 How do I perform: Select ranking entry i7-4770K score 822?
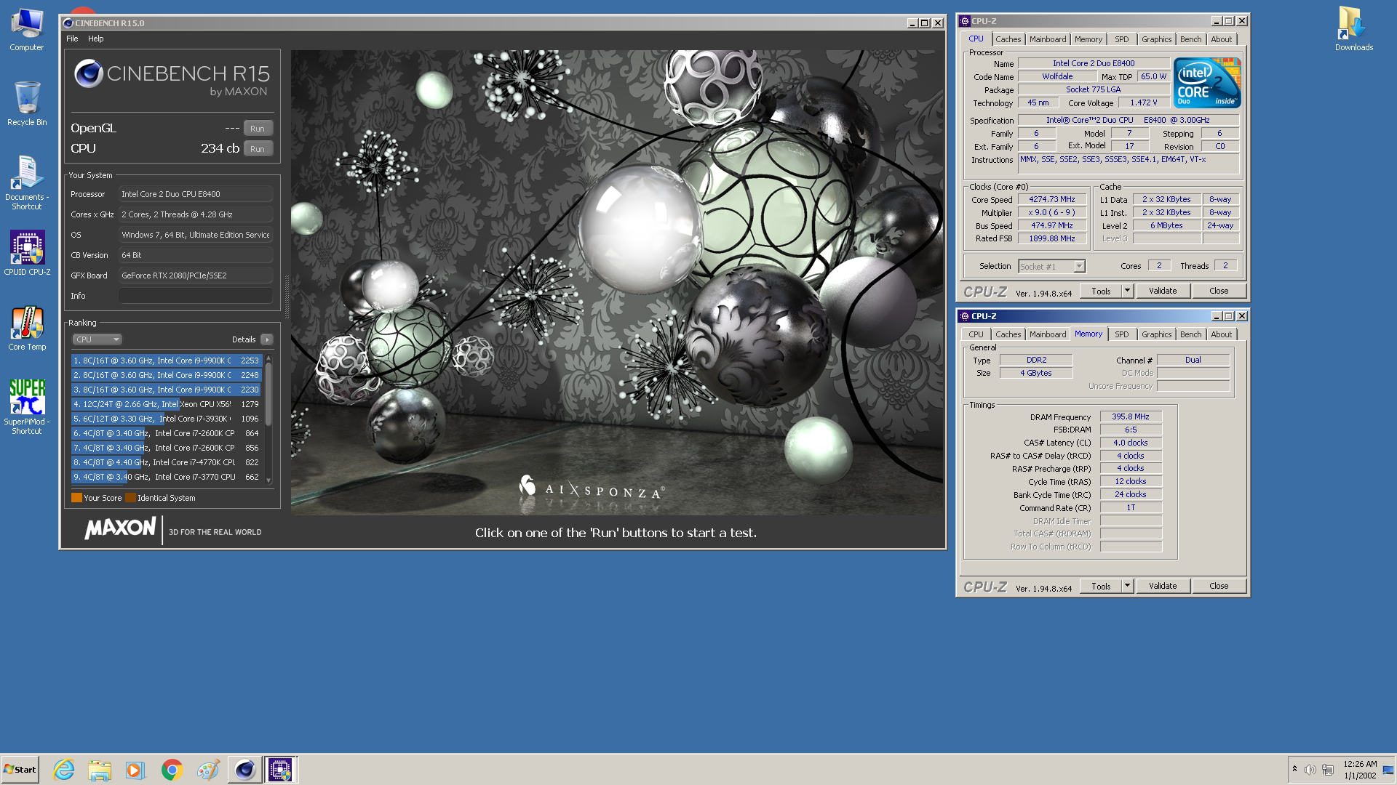[167, 462]
